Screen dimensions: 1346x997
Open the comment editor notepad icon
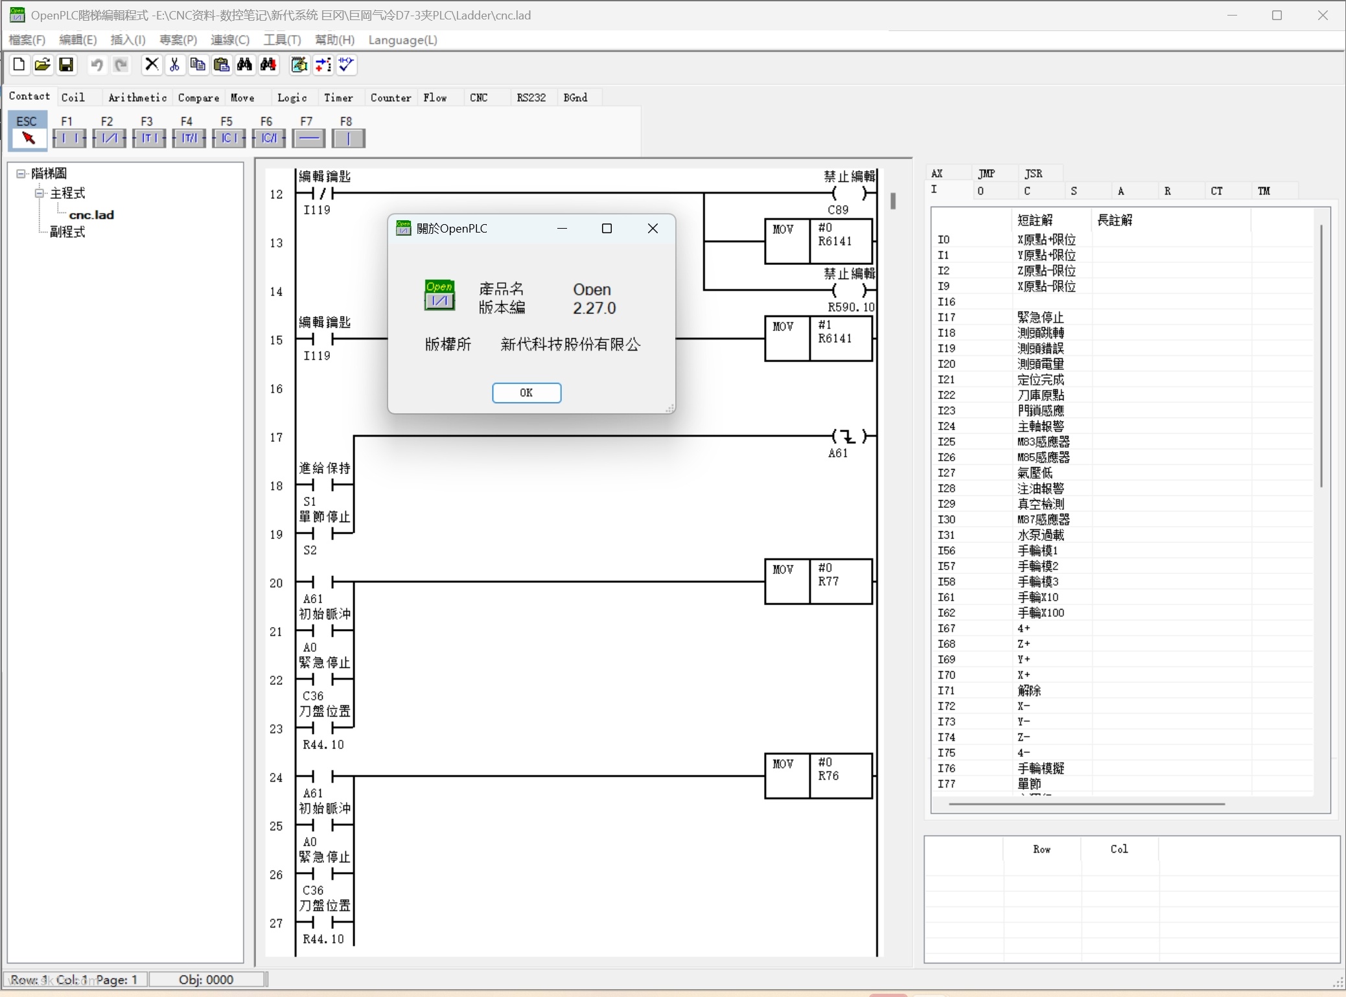pos(299,65)
